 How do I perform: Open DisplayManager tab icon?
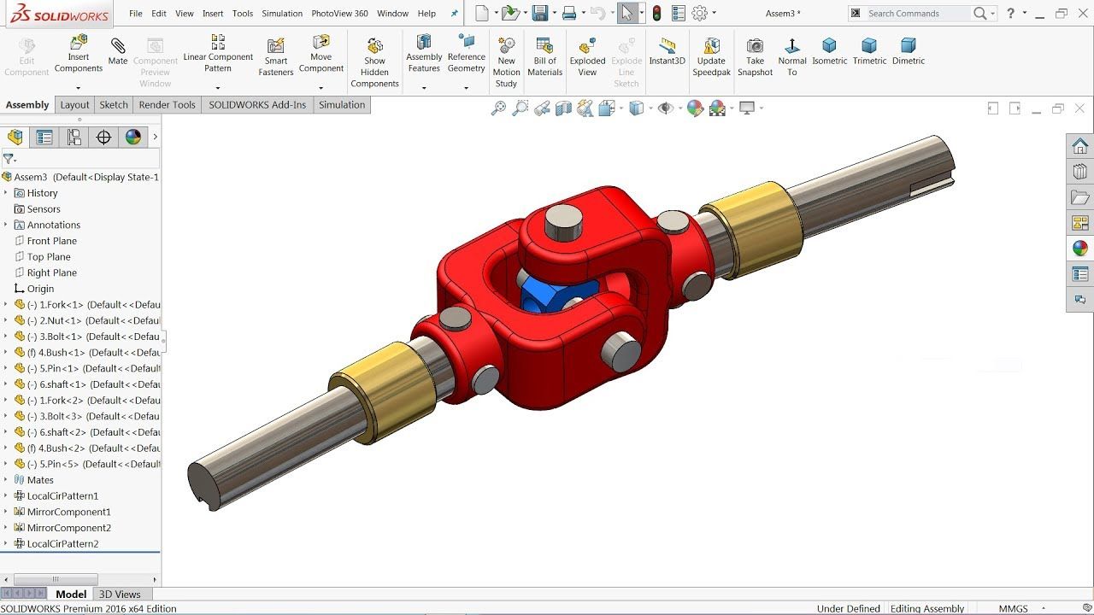(x=132, y=138)
